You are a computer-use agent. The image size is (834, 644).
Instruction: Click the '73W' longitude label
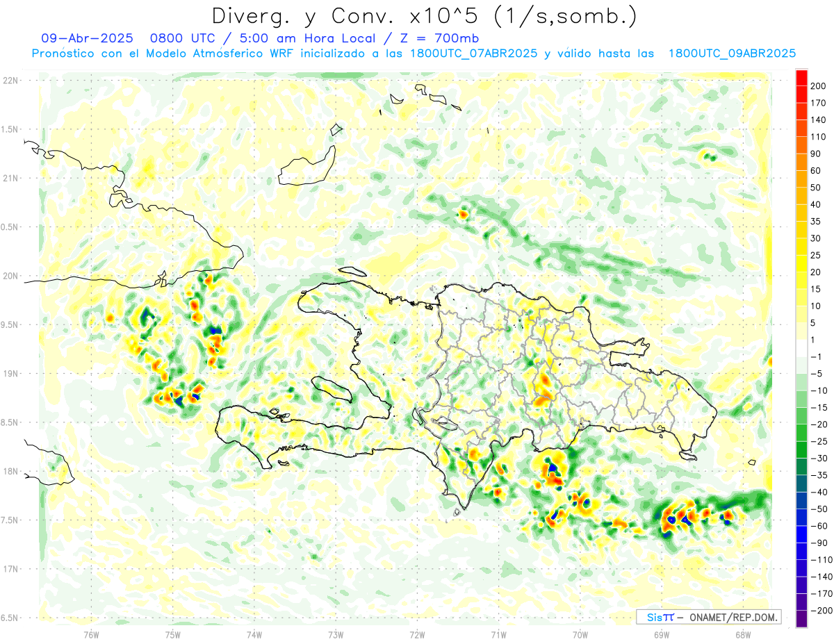tap(336, 634)
